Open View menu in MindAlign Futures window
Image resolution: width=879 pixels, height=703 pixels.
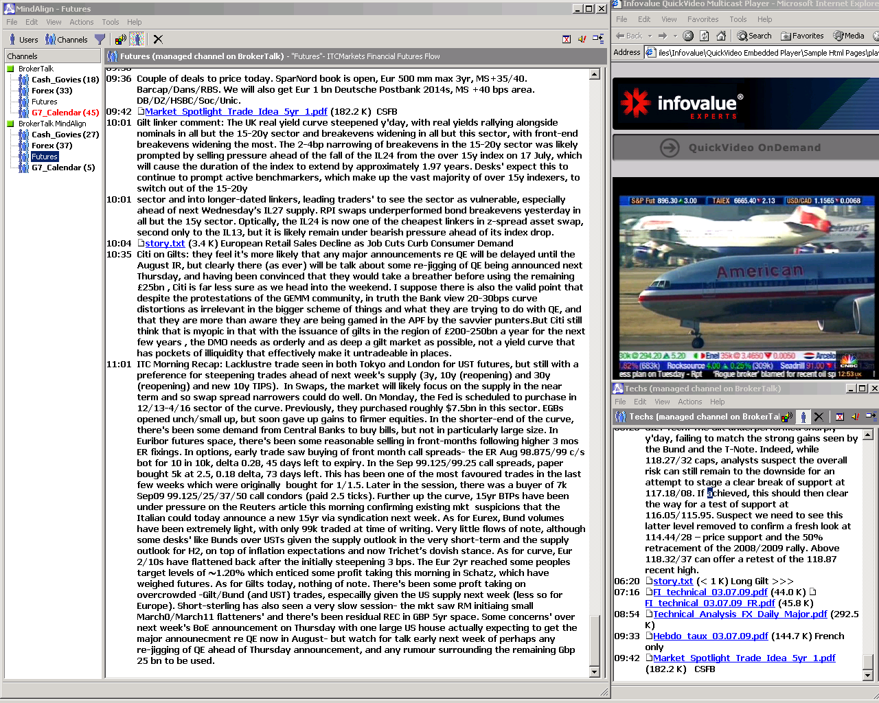point(54,22)
